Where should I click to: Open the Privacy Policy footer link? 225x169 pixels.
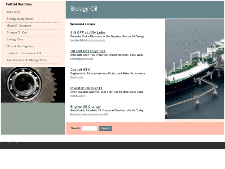click(x=10, y=141)
